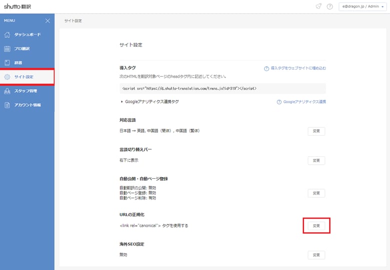Click text 自動翻訳の公開: 無効
The image size is (390, 270).
138,188
